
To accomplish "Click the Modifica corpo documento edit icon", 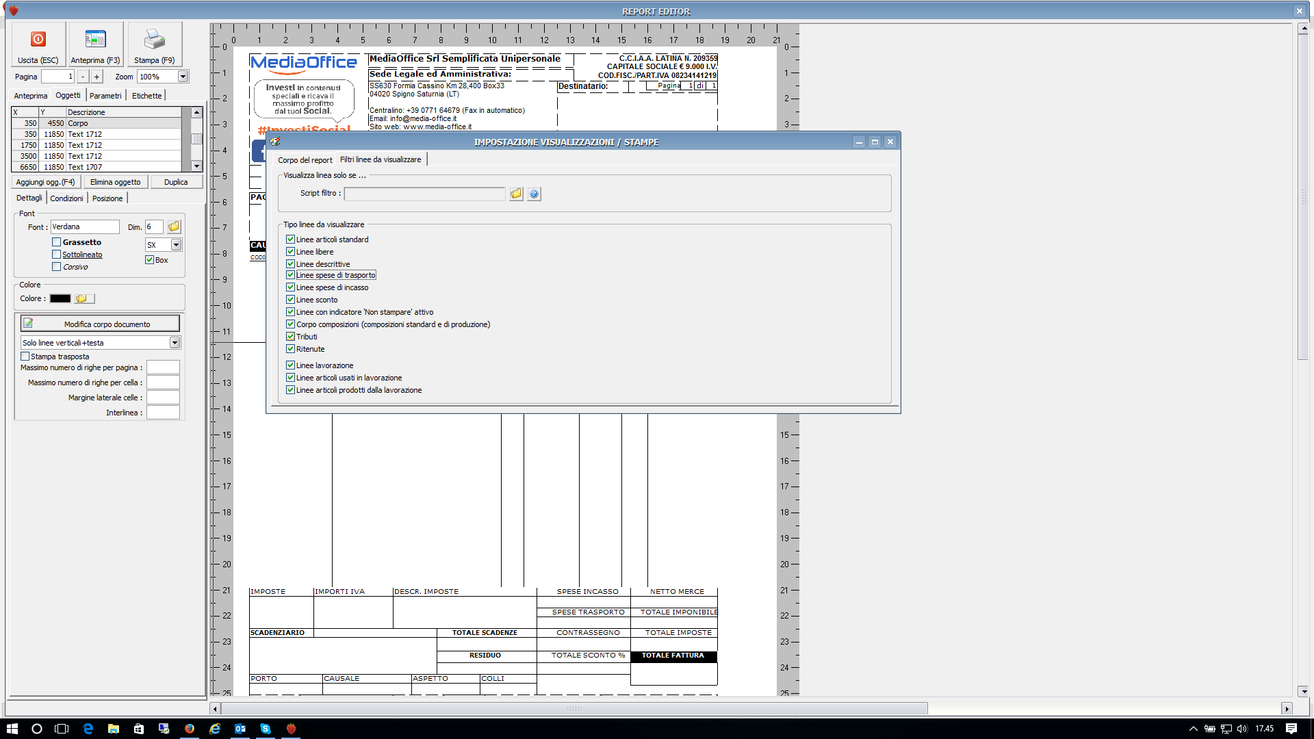I will coord(28,323).
